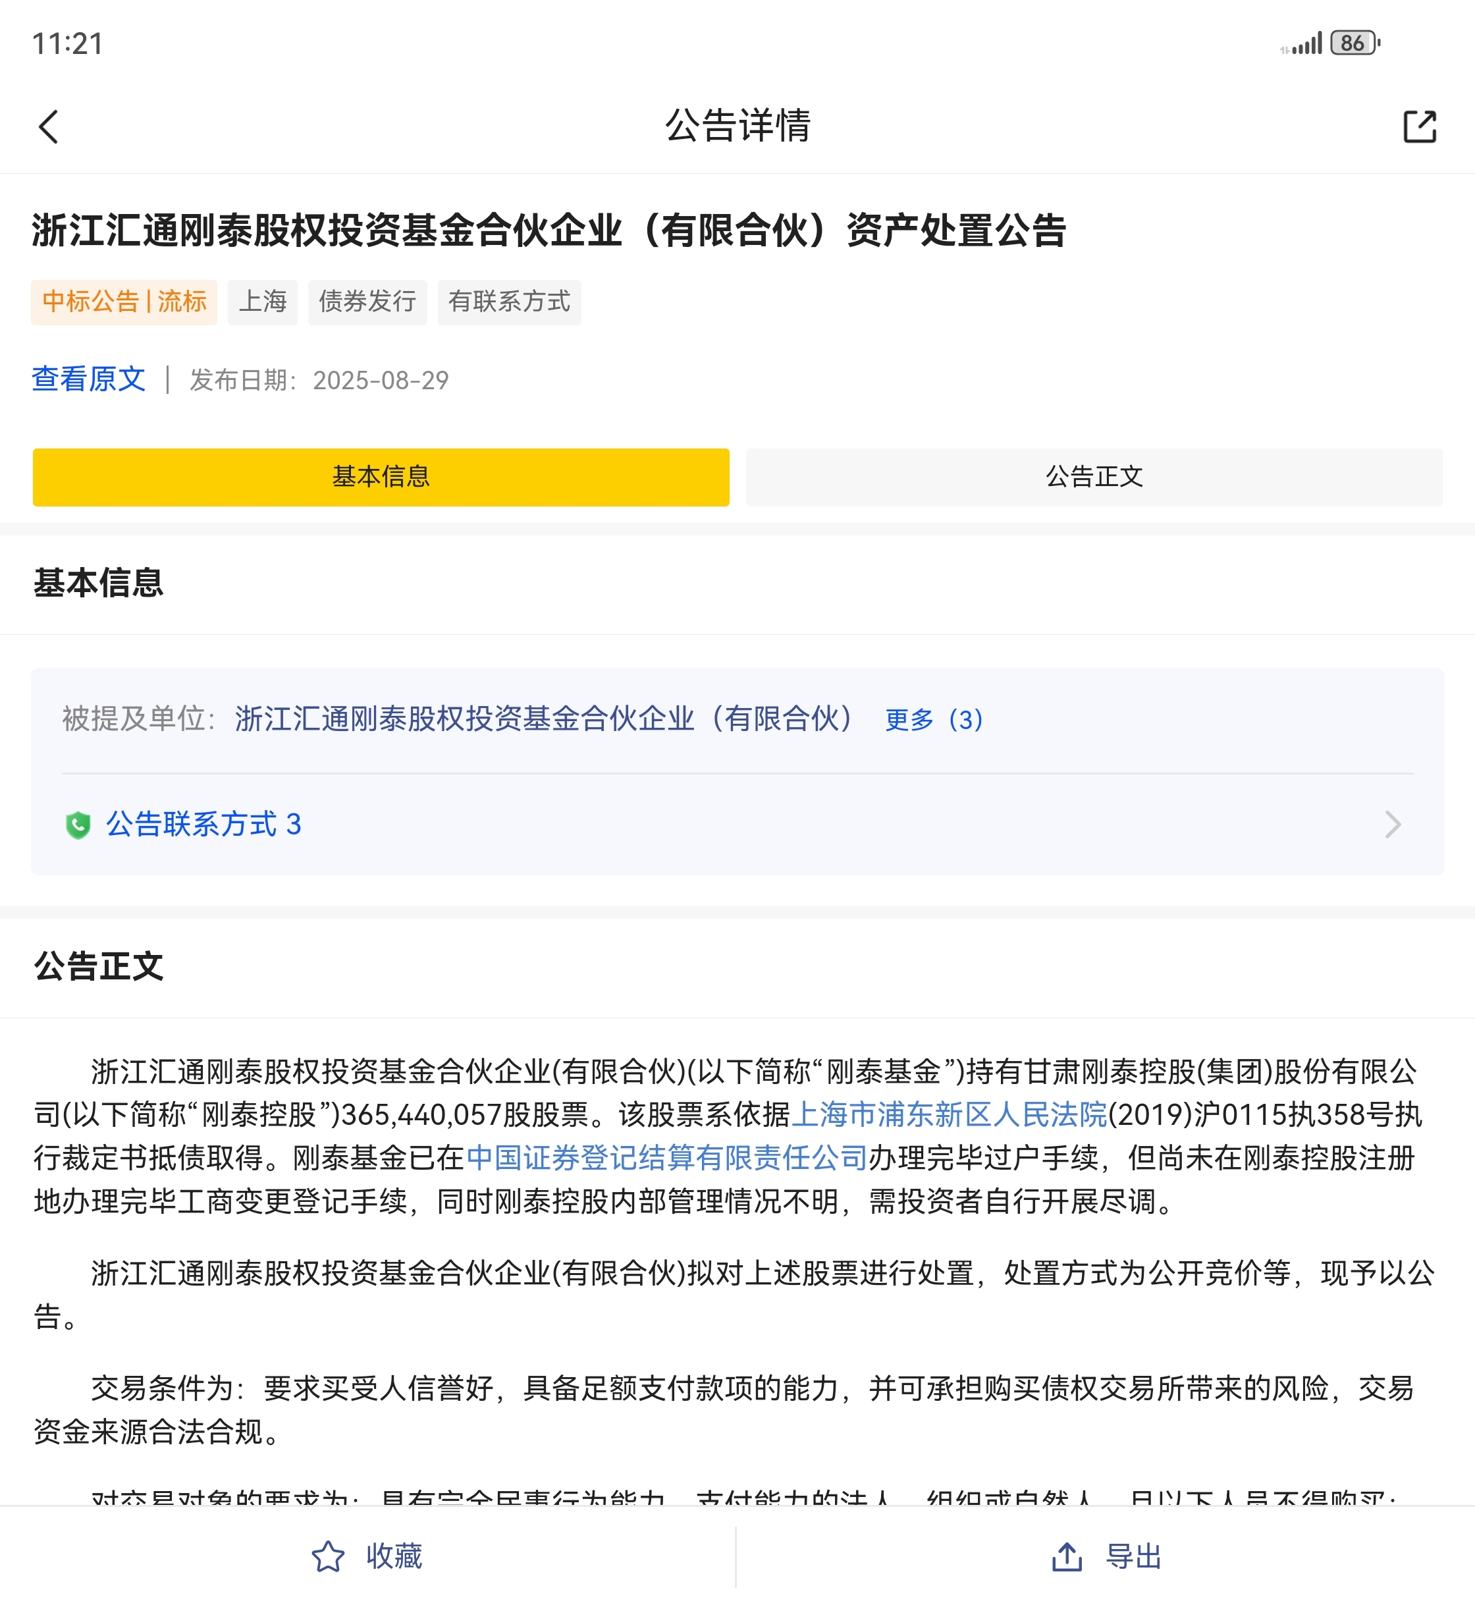
Task: Select the 中标公告 | 流标 tag
Action: [x=124, y=302]
